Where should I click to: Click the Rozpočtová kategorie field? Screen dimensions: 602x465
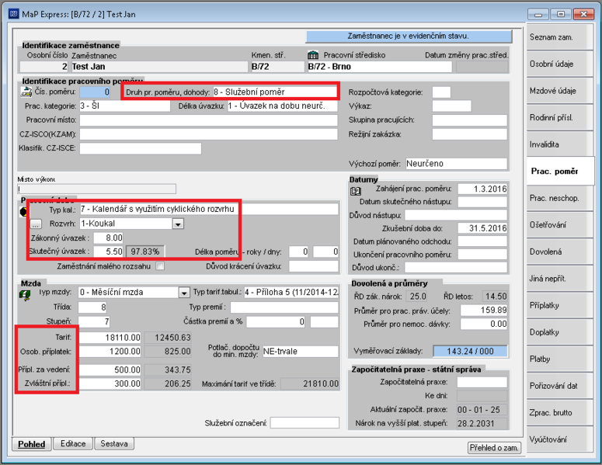(x=441, y=92)
